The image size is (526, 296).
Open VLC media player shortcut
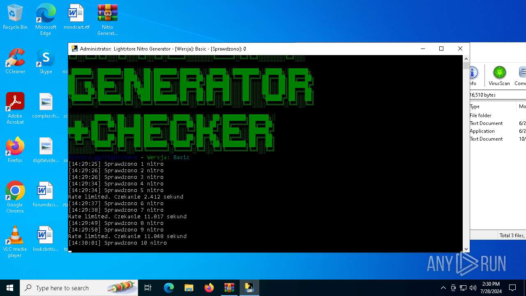point(15,241)
